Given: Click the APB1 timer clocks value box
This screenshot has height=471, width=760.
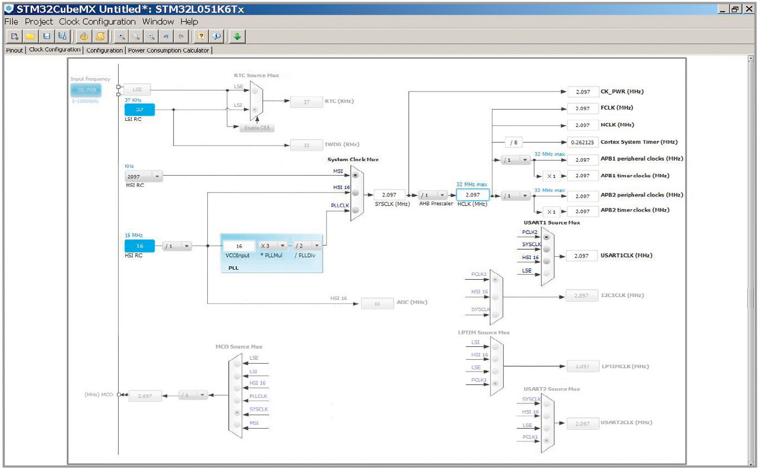Looking at the screenshot, I should [583, 176].
